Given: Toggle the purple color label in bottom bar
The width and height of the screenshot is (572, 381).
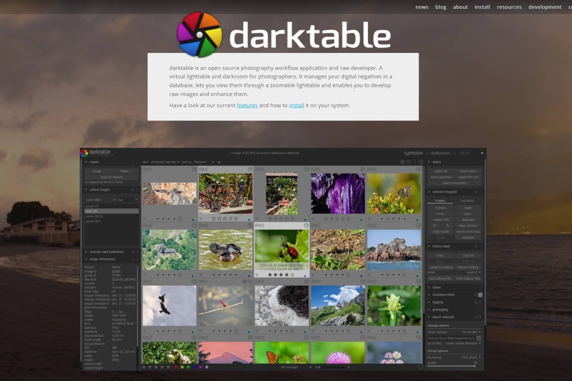Looking at the screenshot, I should [200, 367].
